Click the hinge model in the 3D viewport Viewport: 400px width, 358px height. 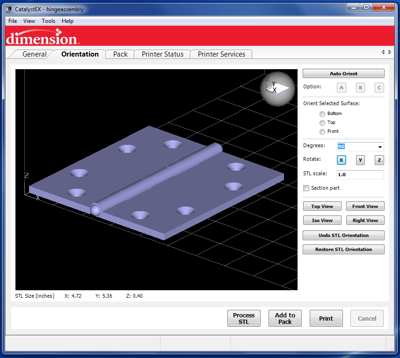coord(156,182)
